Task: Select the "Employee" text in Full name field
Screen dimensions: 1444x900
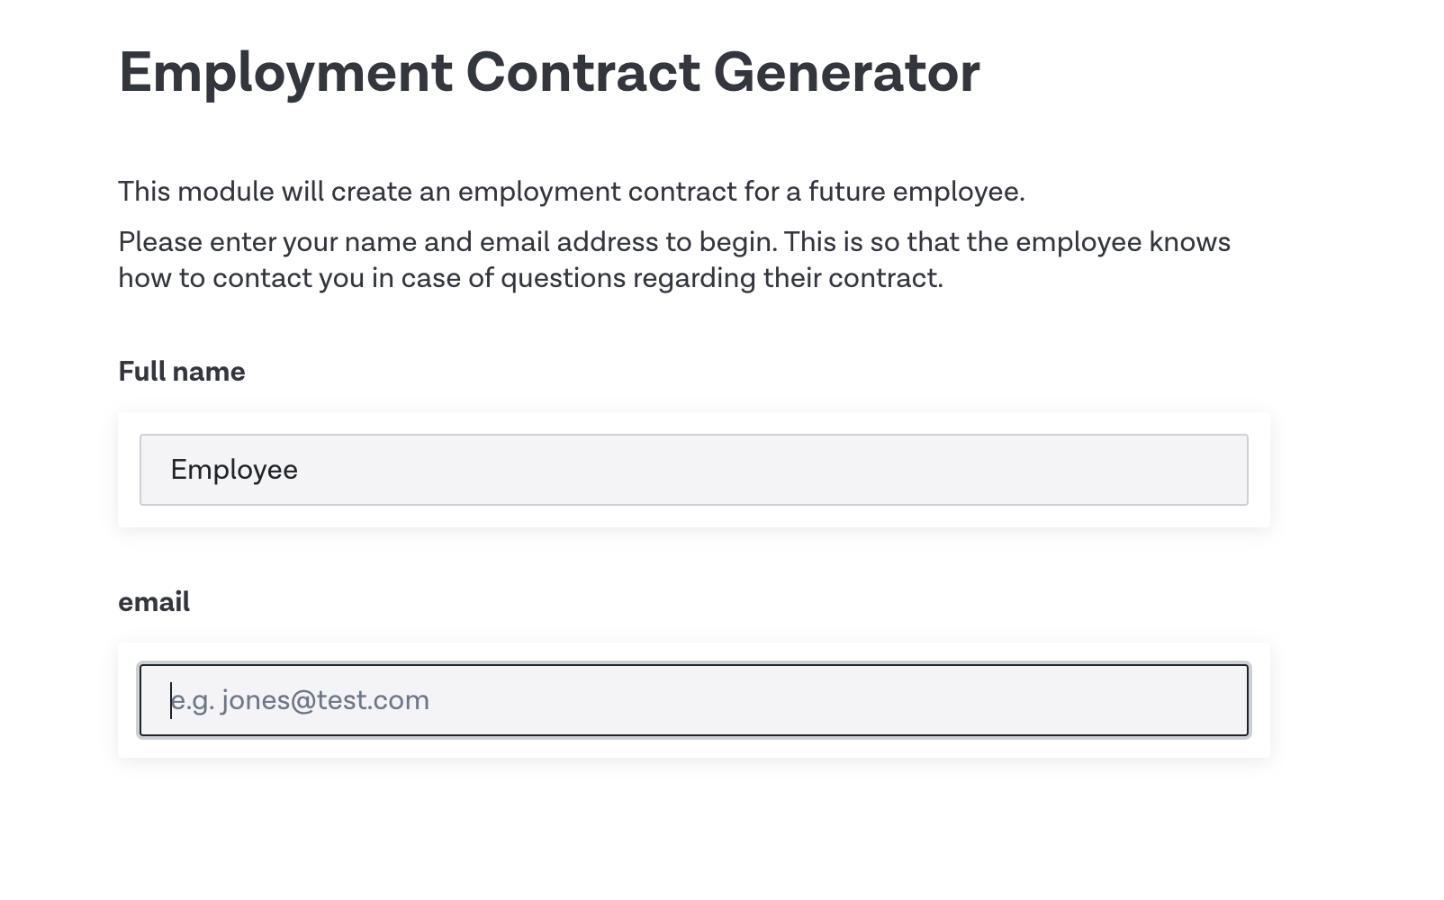Action: (x=234, y=470)
